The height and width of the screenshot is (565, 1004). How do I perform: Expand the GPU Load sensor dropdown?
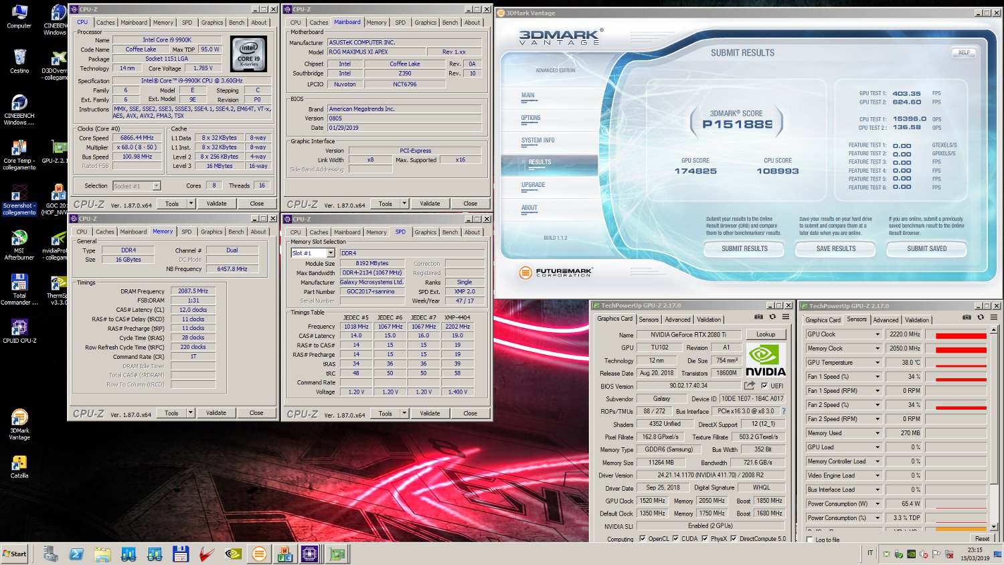coord(877,447)
